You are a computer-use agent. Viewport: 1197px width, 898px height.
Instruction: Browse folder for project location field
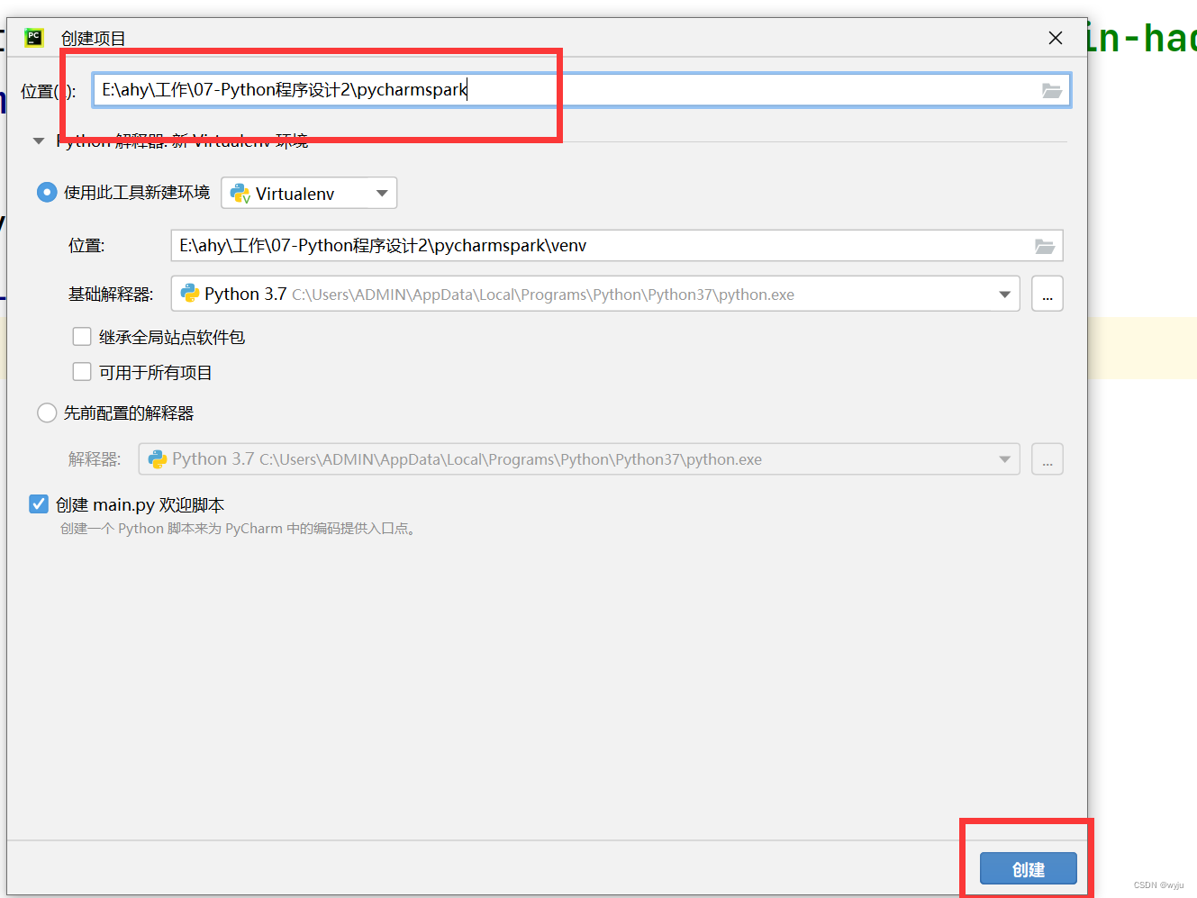click(x=1051, y=91)
